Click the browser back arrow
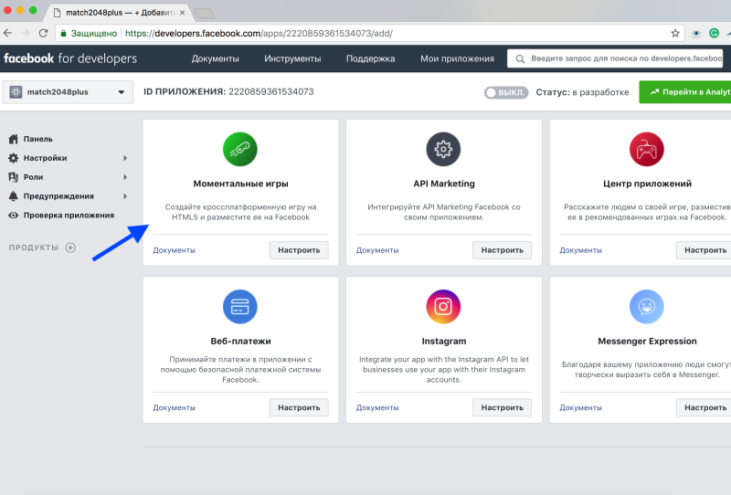The image size is (731, 495). click(x=8, y=33)
